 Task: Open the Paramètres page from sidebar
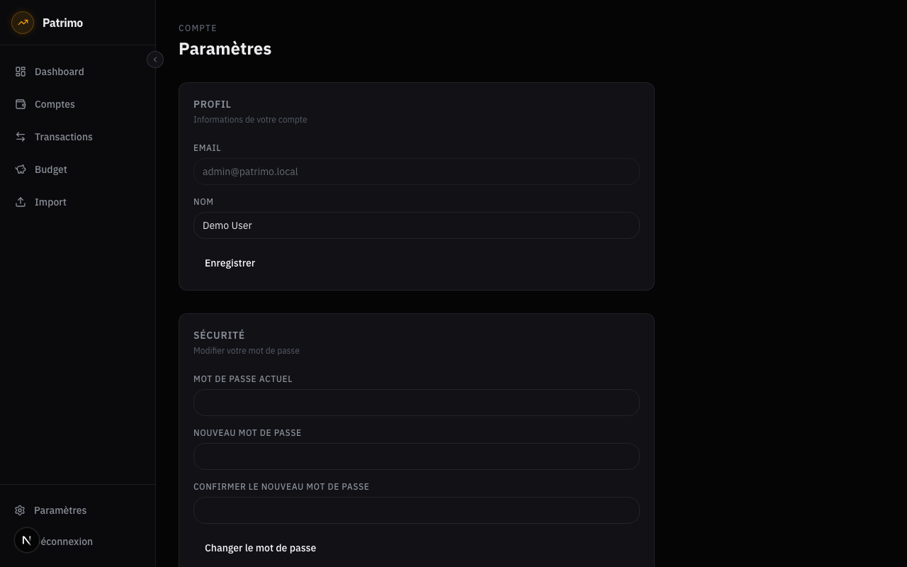tap(60, 510)
